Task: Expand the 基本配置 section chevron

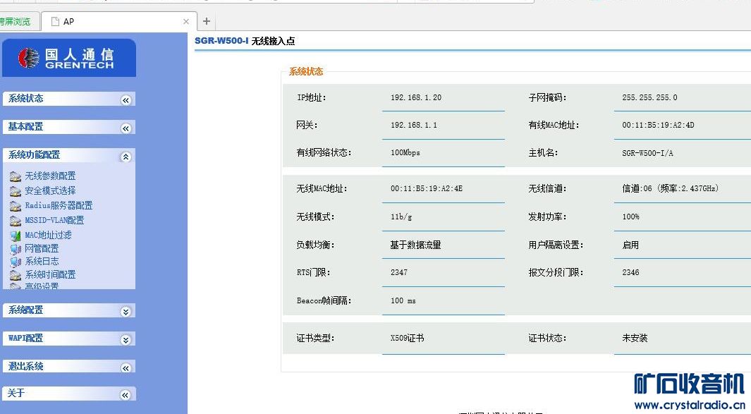Action: (x=126, y=128)
